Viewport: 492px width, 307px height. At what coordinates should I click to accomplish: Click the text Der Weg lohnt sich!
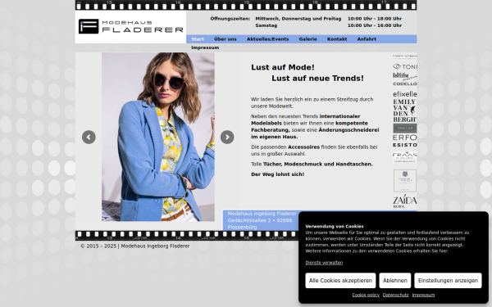pyautogui.click(x=278, y=174)
